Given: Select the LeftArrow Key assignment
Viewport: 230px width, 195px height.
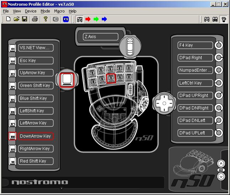Looking at the screenshot, I should [36, 123].
